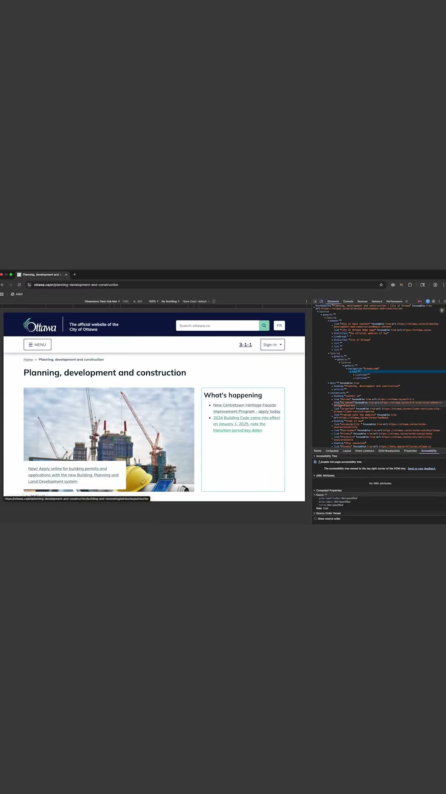Open the hamburger MENU button
The image size is (446, 794).
click(x=38, y=344)
